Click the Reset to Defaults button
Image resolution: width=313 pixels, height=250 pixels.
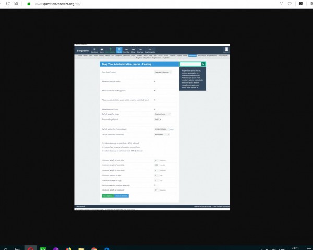click(122, 196)
